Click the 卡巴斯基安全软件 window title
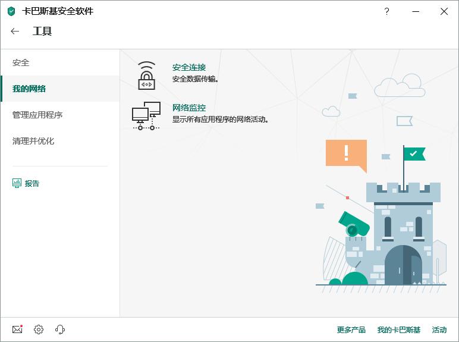459x342 pixels. 58,11
